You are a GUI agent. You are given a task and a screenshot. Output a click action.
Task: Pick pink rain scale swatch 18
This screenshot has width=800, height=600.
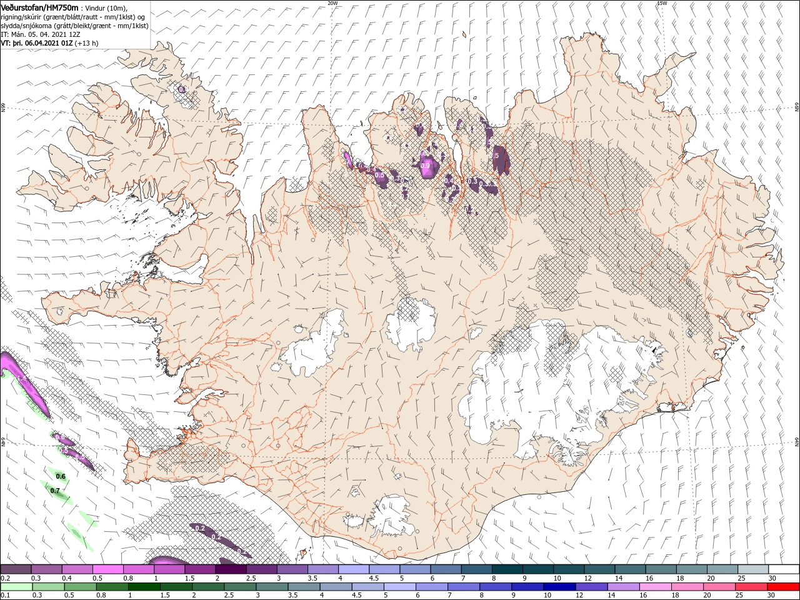coord(687,587)
